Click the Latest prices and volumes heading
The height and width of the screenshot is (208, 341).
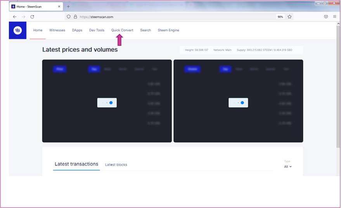tap(80, 50)
